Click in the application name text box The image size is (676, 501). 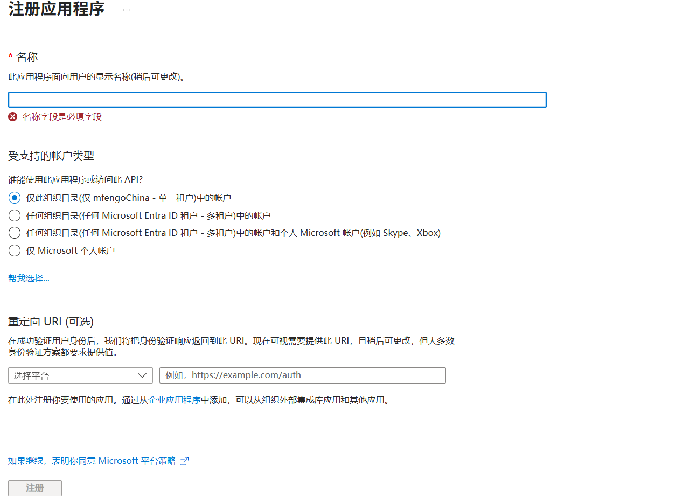[x=277, y=100]
